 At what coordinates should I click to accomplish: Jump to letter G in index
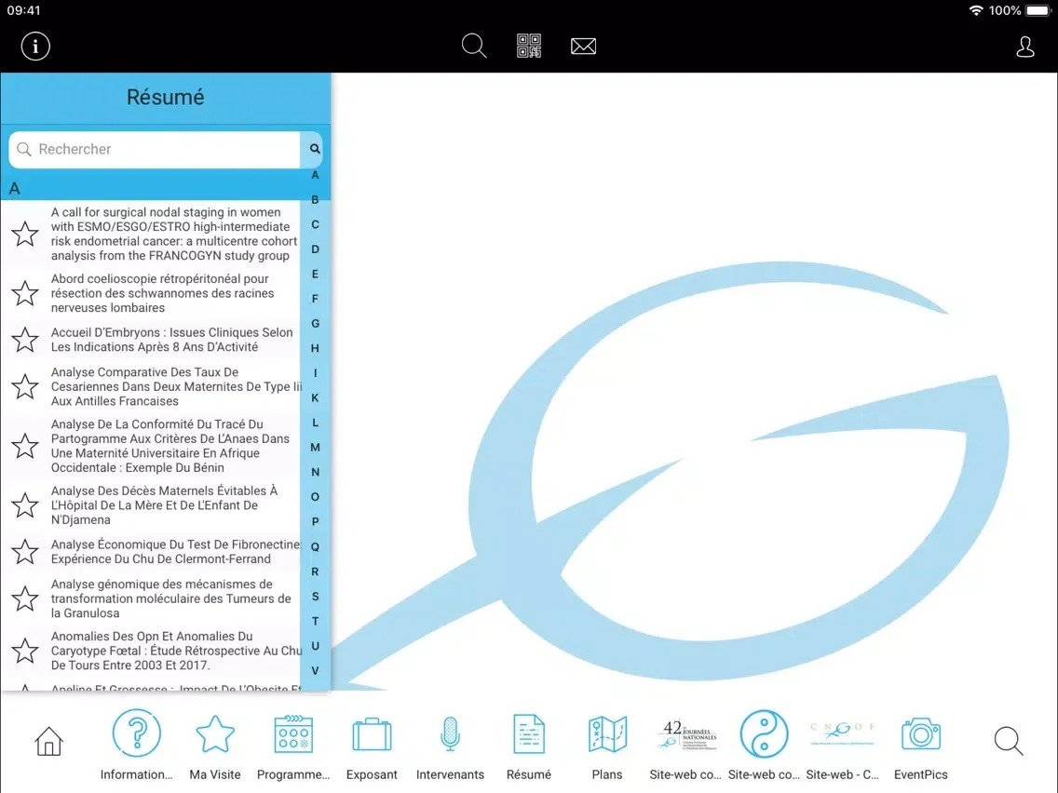[315, 324]
